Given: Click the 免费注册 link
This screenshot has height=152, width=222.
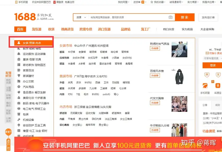Looking at the screenshot, I should 69,2.
